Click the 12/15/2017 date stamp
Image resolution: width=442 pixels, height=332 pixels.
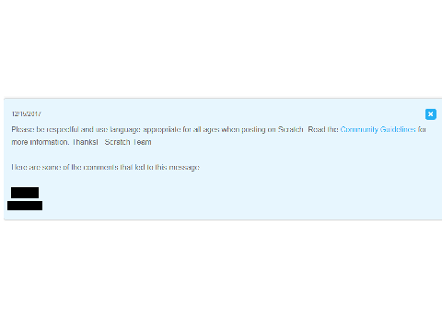point(27,113)
